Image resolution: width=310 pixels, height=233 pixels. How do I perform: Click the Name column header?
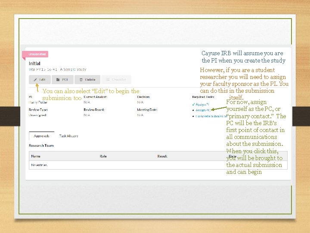pyautogui.click(x=36, y=156)
